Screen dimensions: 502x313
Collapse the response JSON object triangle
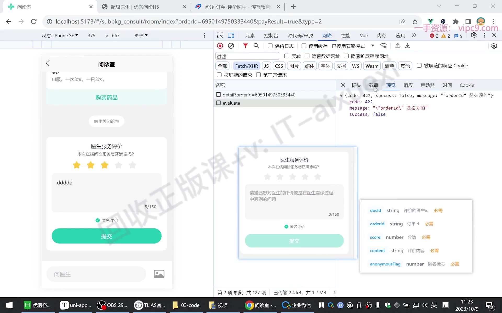341,96
